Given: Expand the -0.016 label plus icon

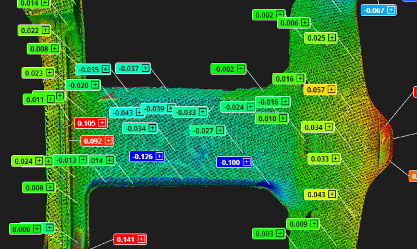Looking at the screenshot, I should pyautogui.click(x=285, y=101).
